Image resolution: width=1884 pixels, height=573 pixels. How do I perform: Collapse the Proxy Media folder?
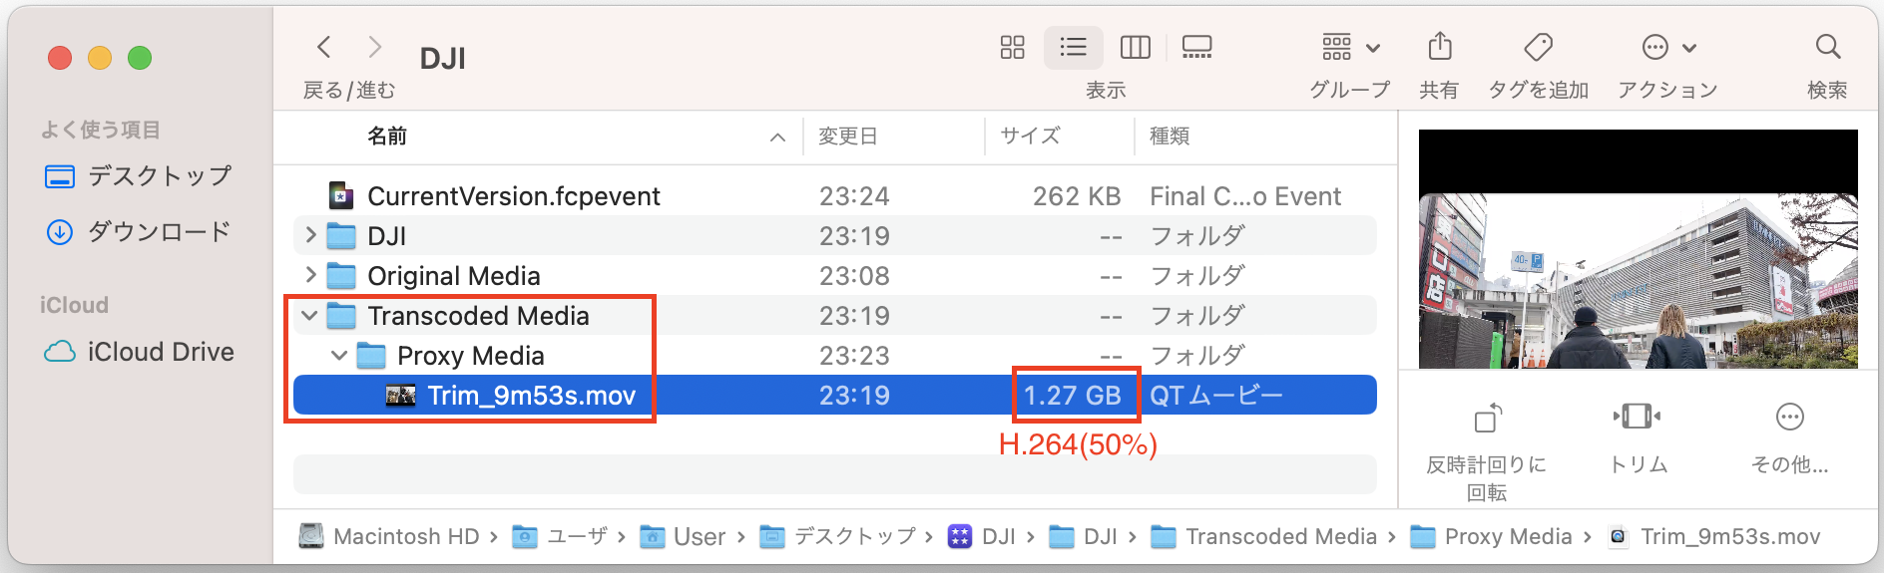pos(339,356)
